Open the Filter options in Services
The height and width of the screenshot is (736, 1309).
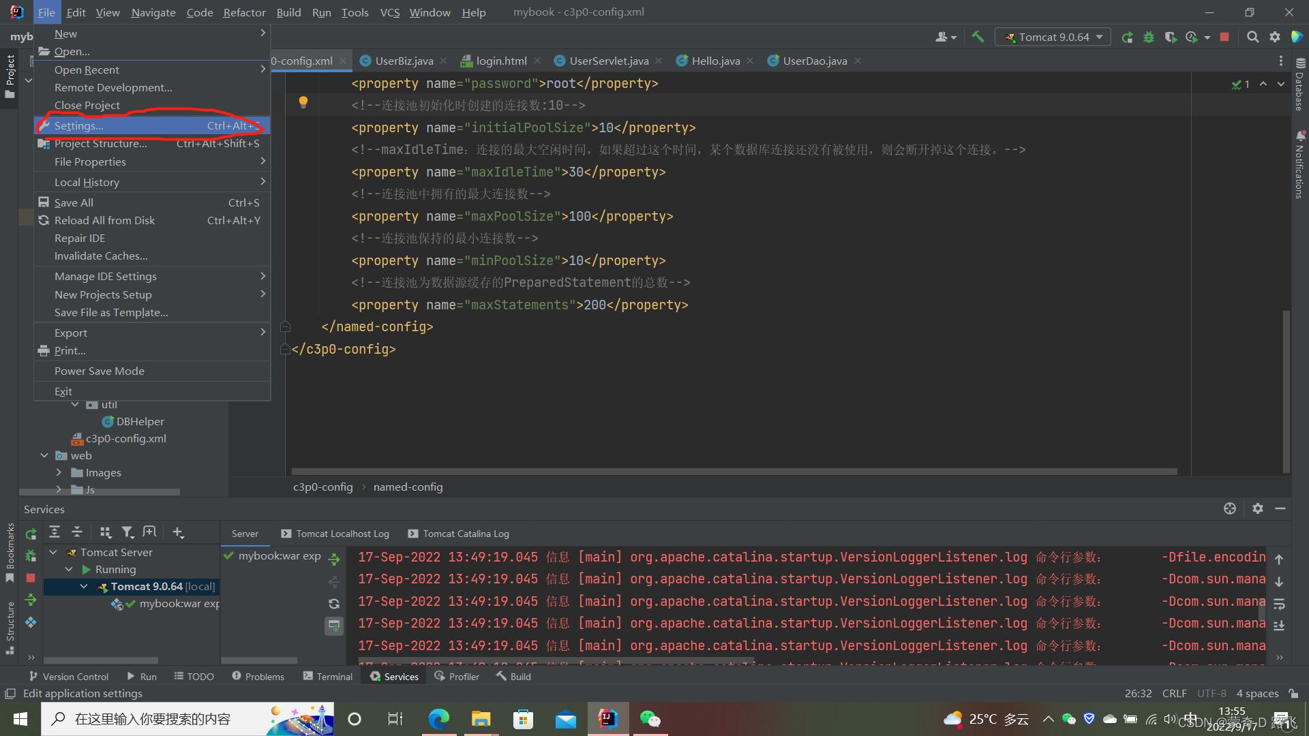point(127,532)
